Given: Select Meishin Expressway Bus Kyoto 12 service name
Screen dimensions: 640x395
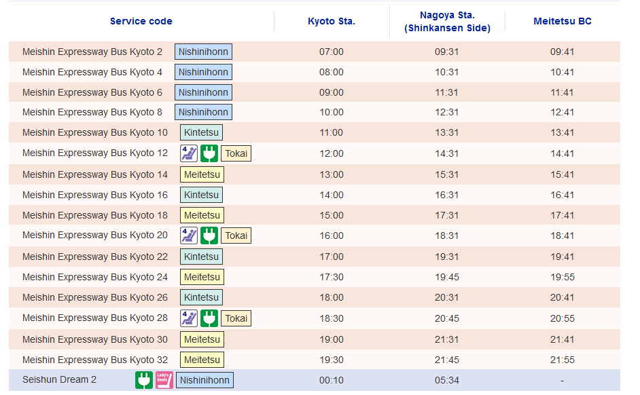Looking at the screenshot, I should [95, 153].
